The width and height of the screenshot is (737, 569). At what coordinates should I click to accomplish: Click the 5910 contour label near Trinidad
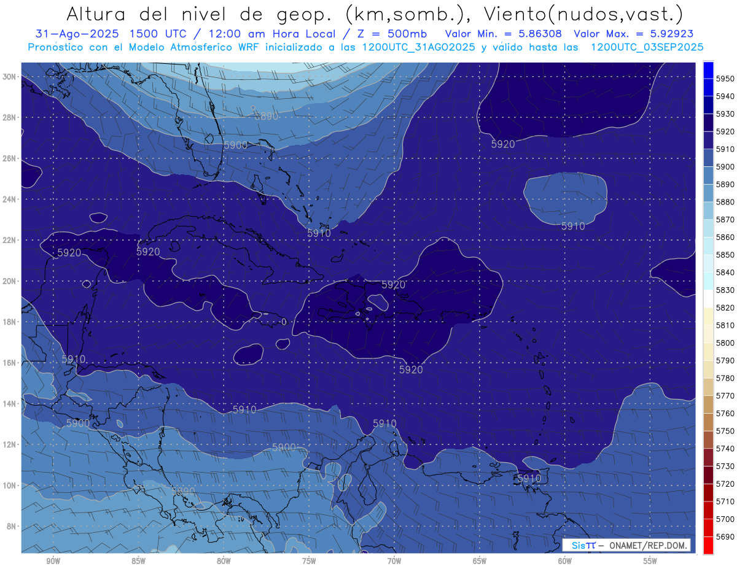point(529,478)
